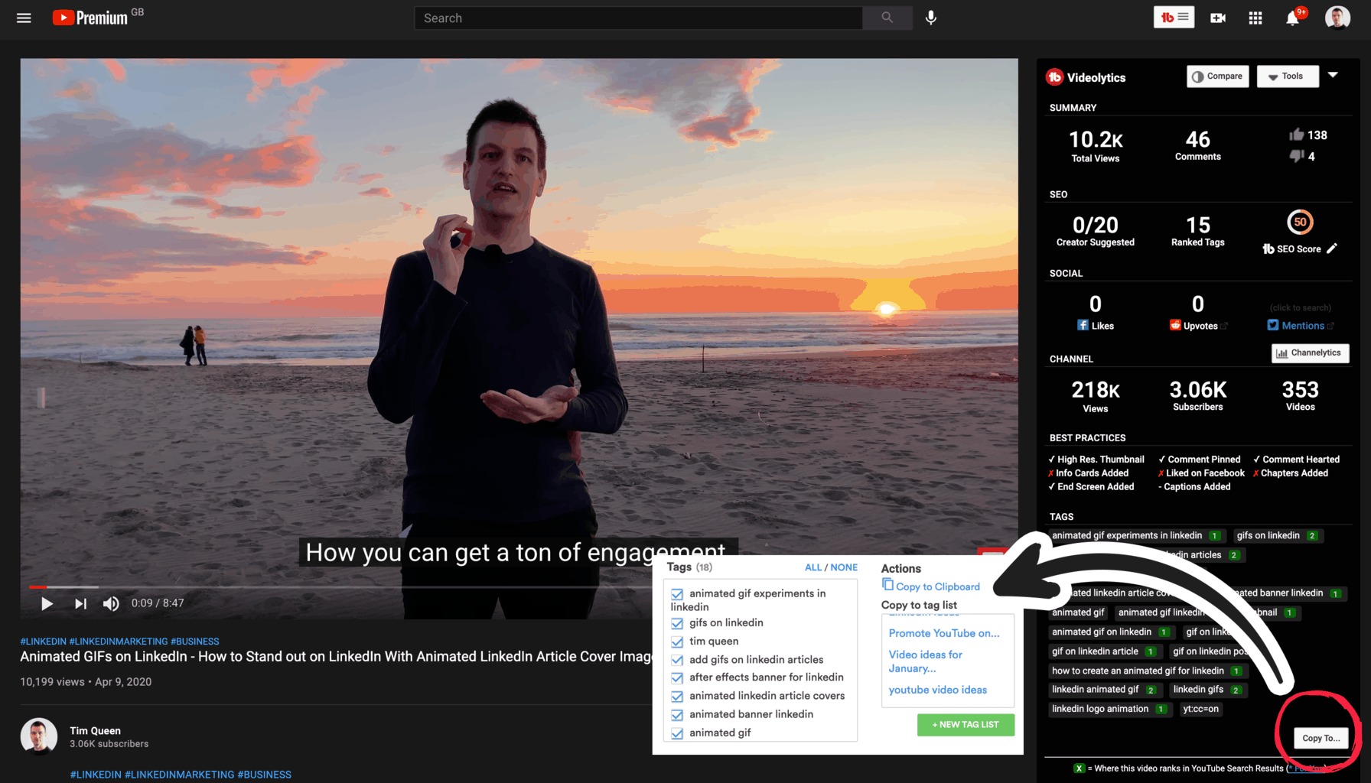The height and width of the screenshot is (783, 1371).
Task: Open the Create video camera icon
Action: 1217,18
